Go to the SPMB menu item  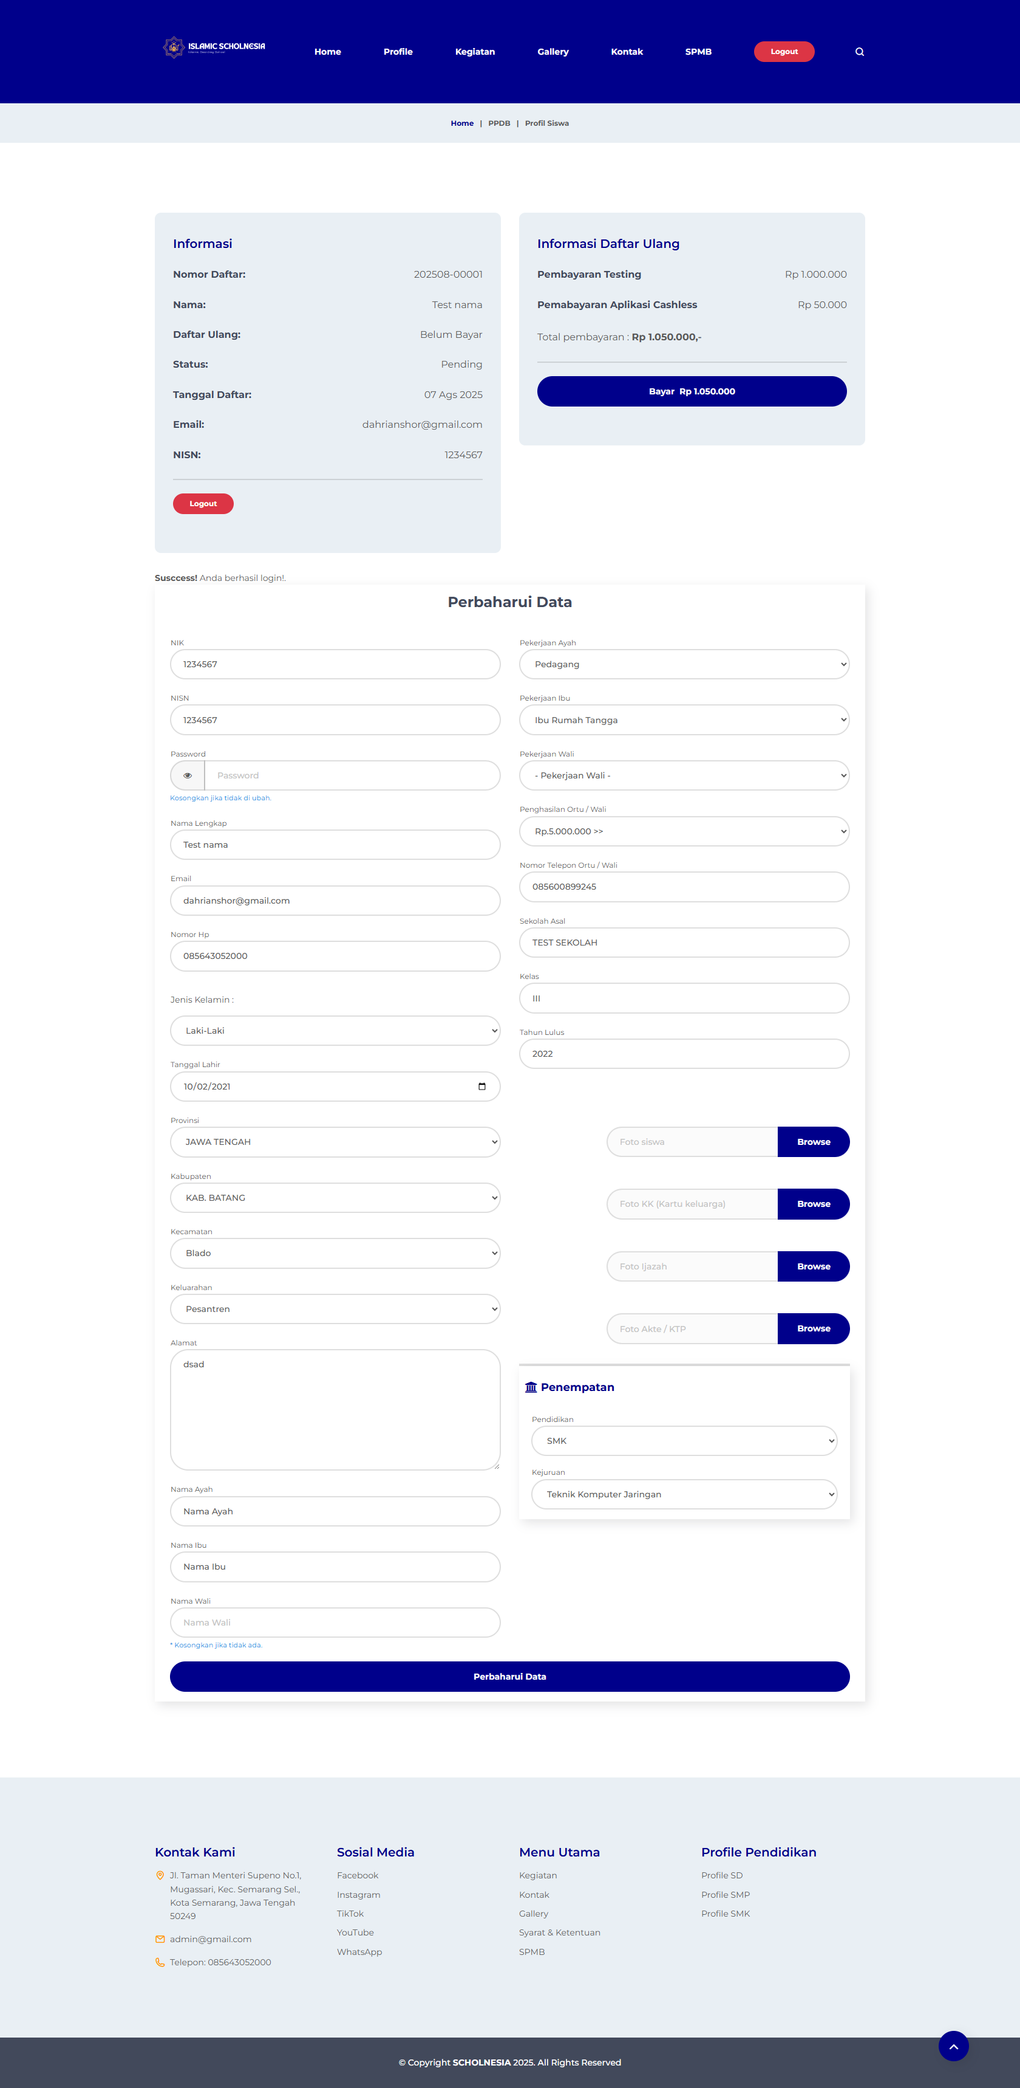point(698,52)
